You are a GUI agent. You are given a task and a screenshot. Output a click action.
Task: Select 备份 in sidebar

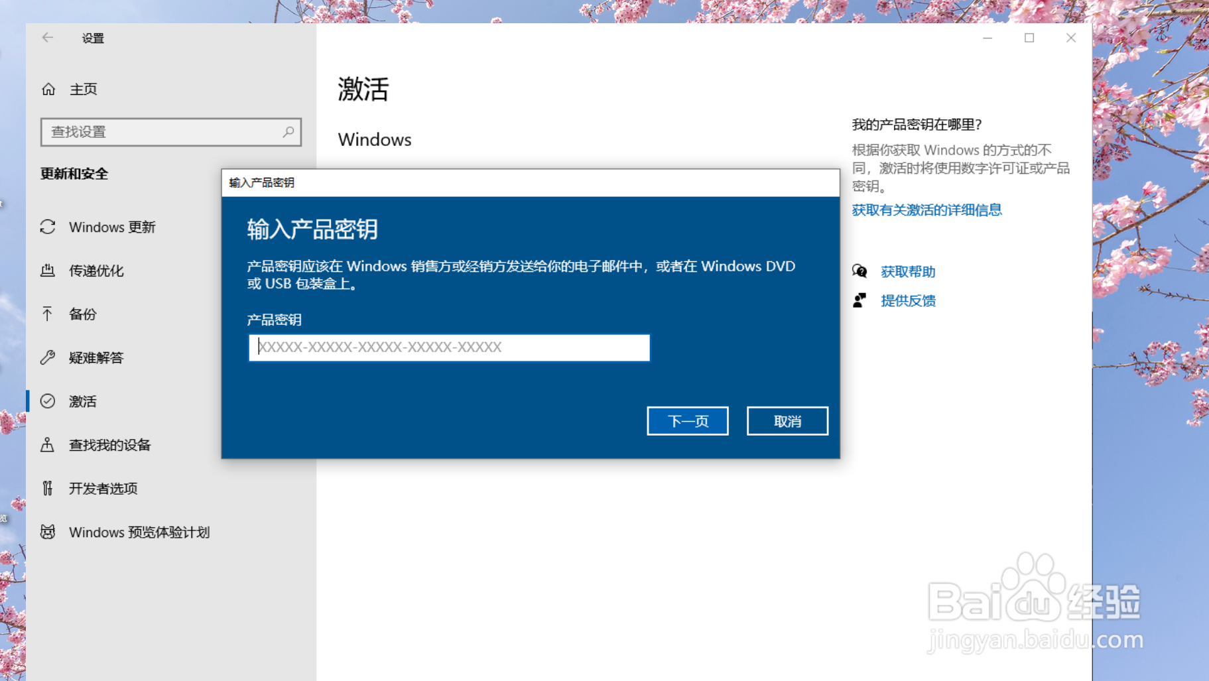click(83, 314)
